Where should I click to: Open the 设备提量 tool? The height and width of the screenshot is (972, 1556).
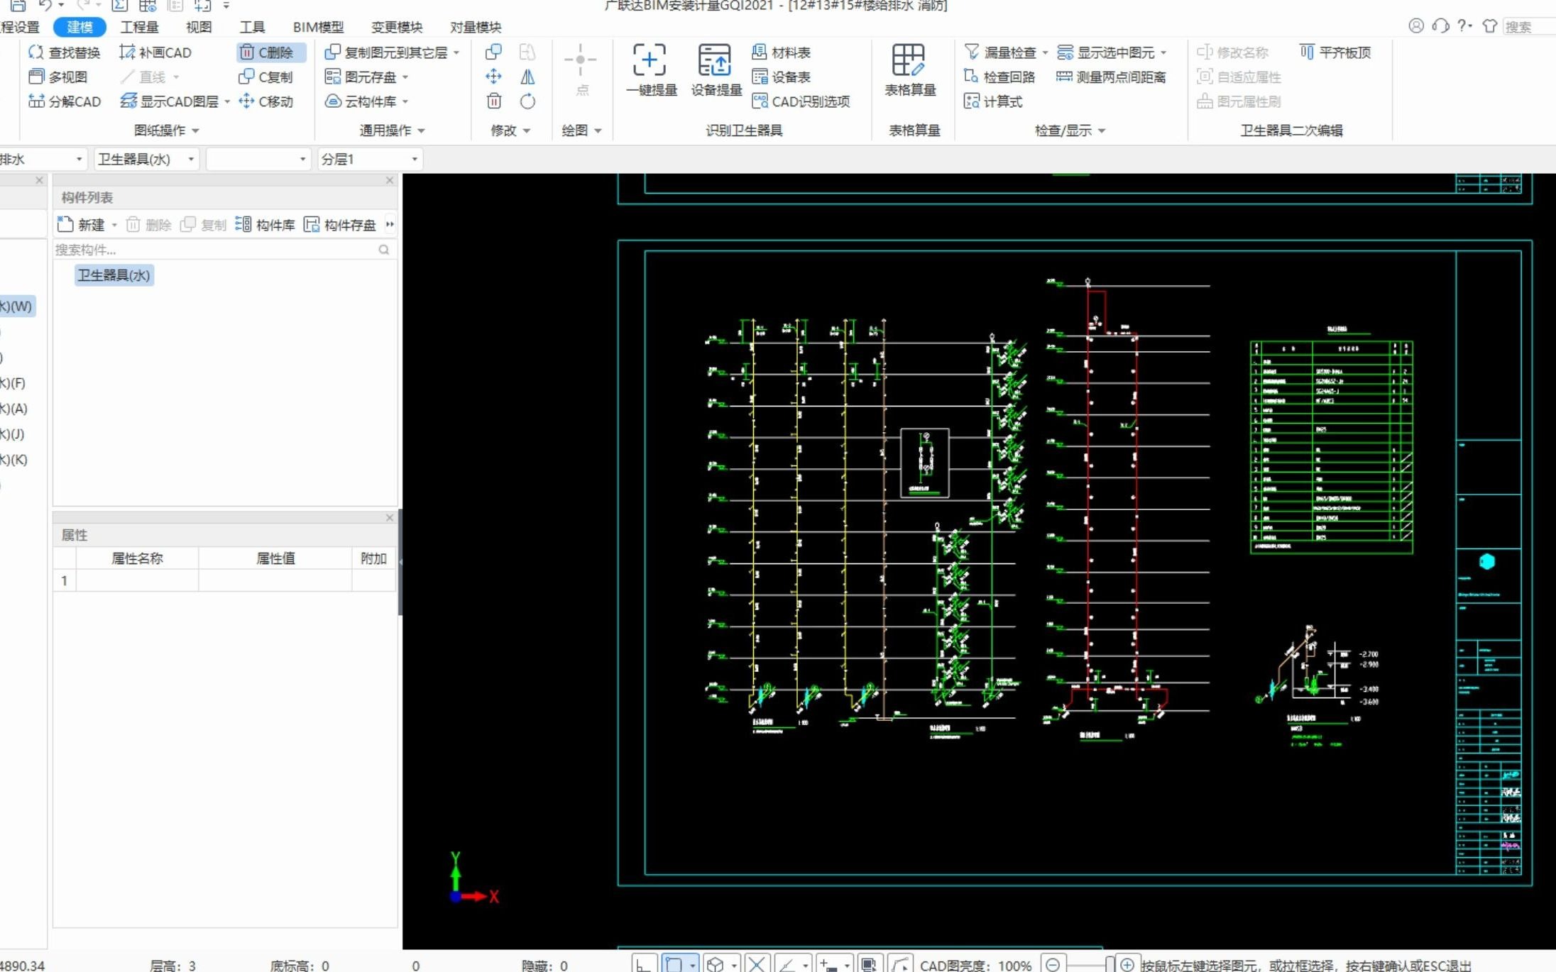[715, 61]
